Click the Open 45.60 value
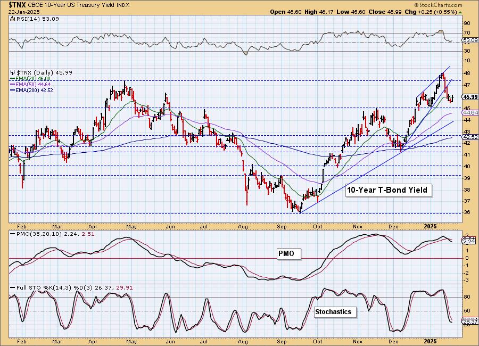This screenshot has width=479, height=346. (x=286, y=12)
